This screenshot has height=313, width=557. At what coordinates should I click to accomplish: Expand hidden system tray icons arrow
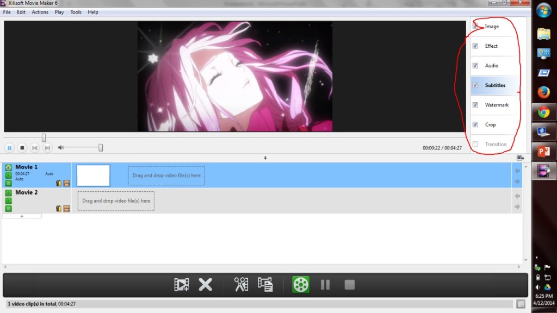537,257
